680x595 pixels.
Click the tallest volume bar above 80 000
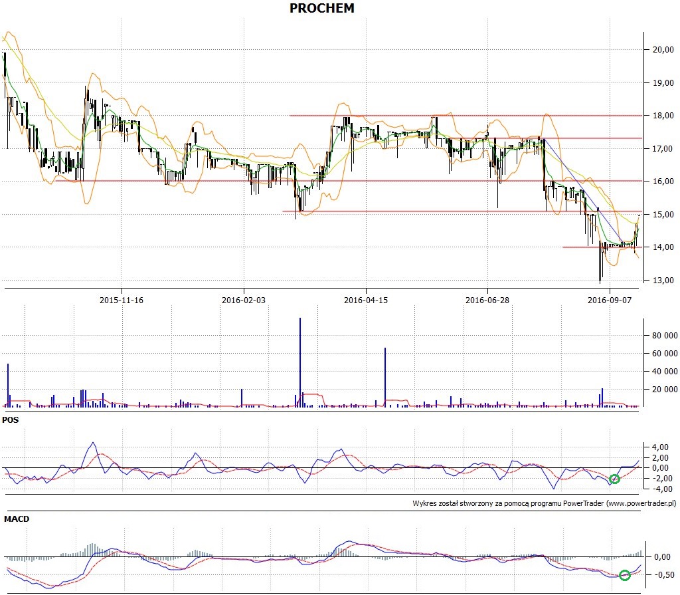click(300, 362)
